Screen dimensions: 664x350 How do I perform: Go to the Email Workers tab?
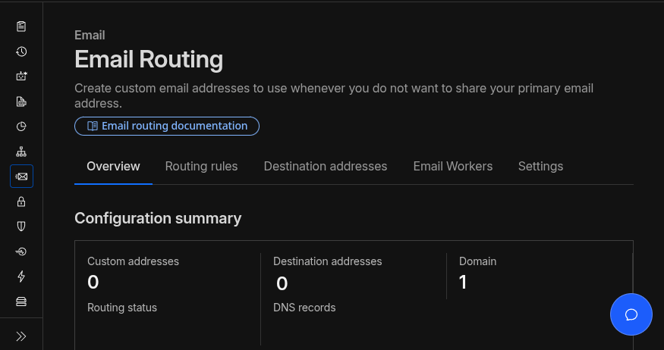tap(452, 166)
